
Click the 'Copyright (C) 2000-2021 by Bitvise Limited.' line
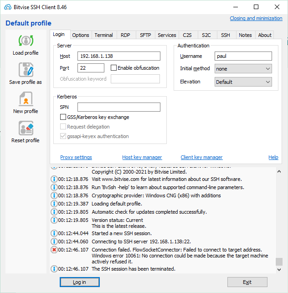click(139, 172)
